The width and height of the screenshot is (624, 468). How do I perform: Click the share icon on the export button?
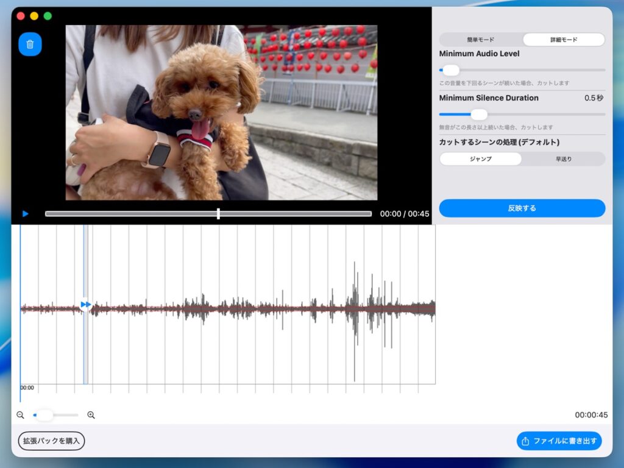(525, 441)
